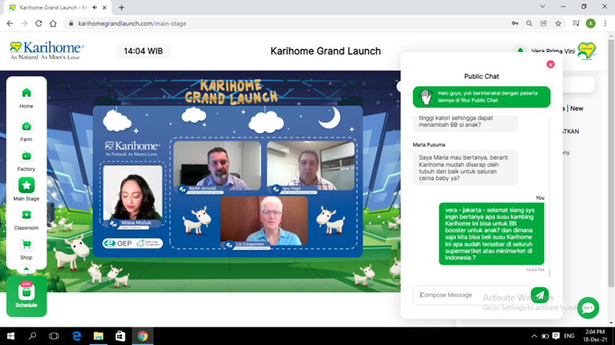Image resolution: width=615 pixels, height=345 pixels.
Task: Close the Karihome Grand Launch tab
Action: (x=104, y=7)
